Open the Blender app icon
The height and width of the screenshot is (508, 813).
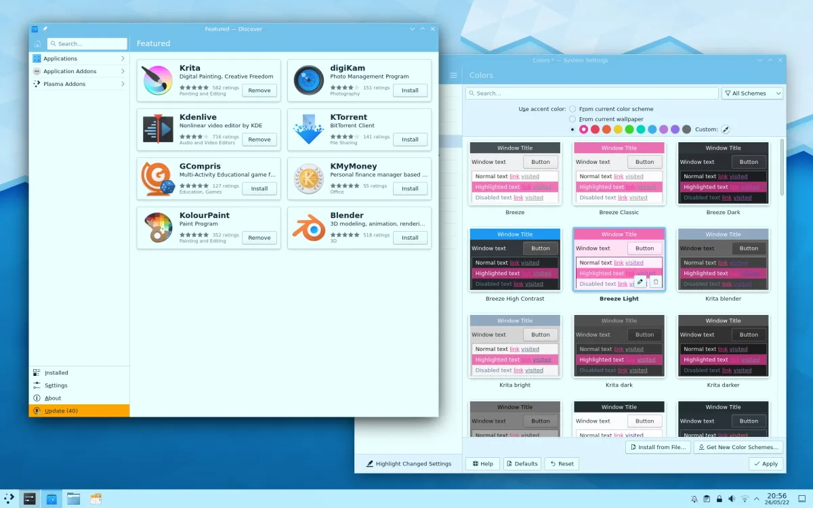tap(308, 228)
